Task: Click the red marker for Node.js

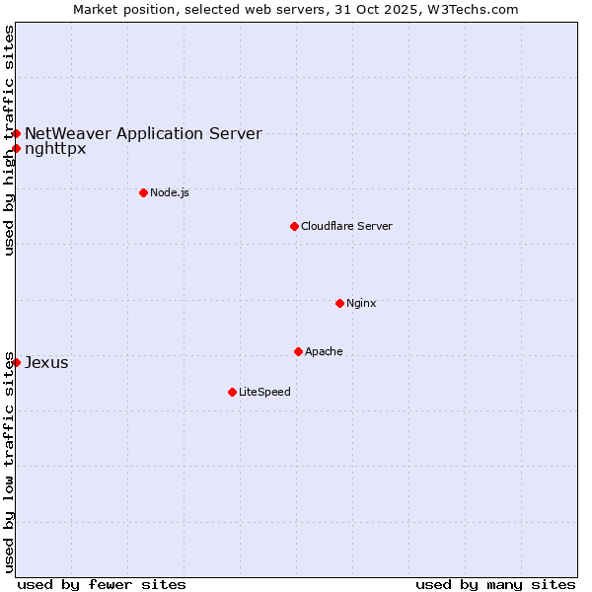Action: (143, 192)
